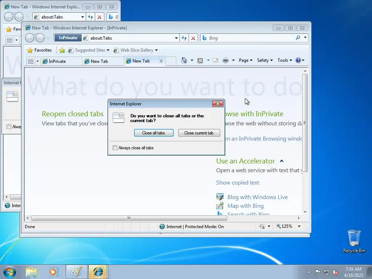The image size is (372, 279).
Task: Click the Stop icon in back IE window
Action: (100, 17)
